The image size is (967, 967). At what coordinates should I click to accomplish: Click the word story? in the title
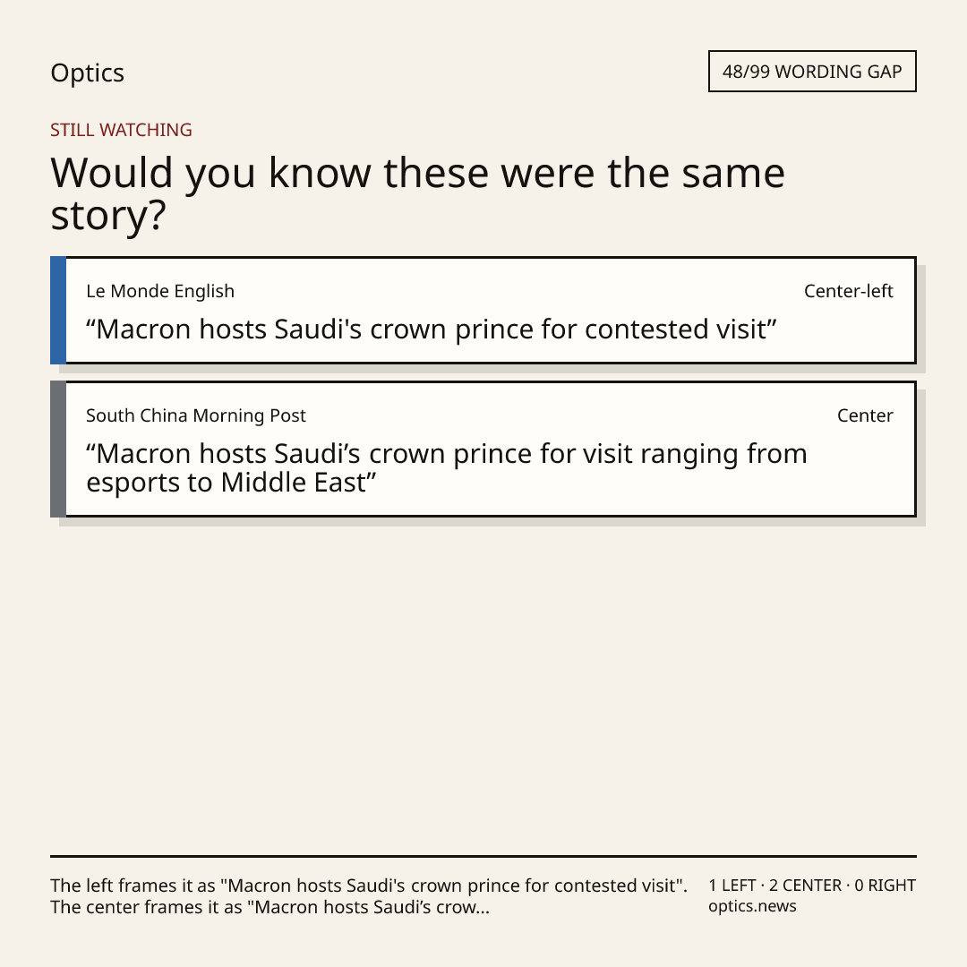tap(108, 216)
